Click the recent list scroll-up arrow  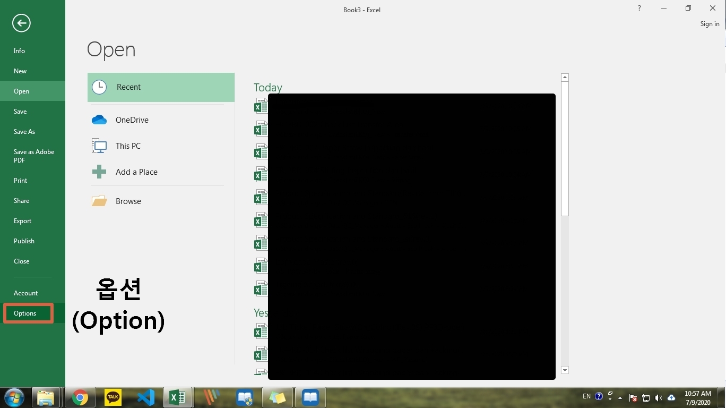565,78
